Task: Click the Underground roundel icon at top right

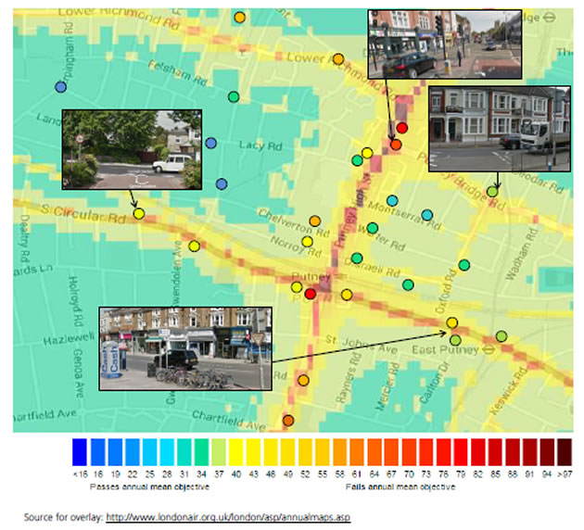Action: pyautogui.click(x=551, y=16)
